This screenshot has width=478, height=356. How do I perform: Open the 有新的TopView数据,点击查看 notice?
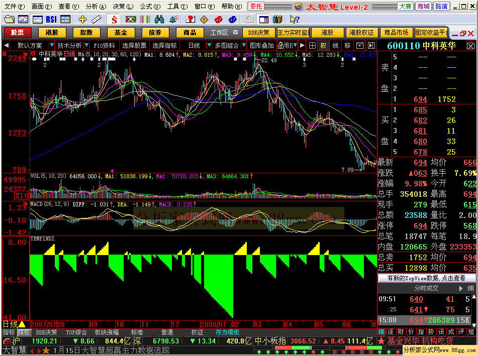point(427,278)
